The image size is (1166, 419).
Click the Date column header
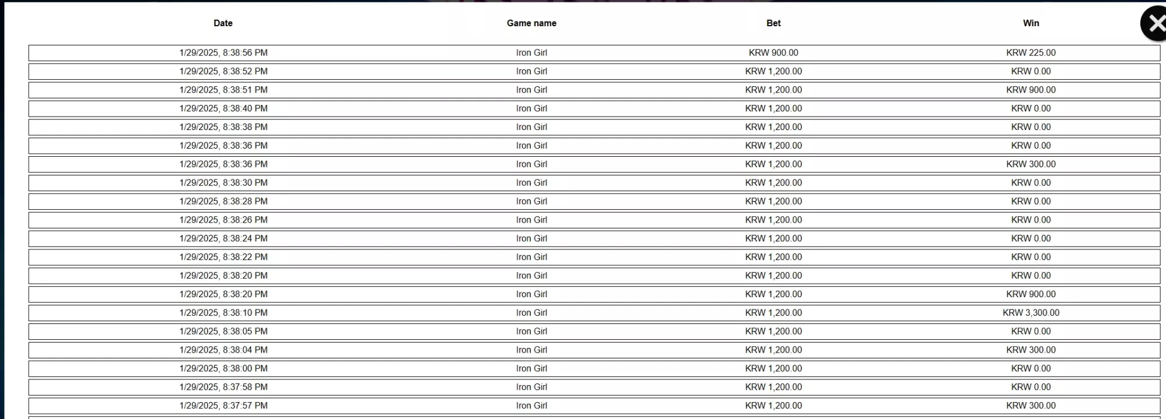pos(223,23)
